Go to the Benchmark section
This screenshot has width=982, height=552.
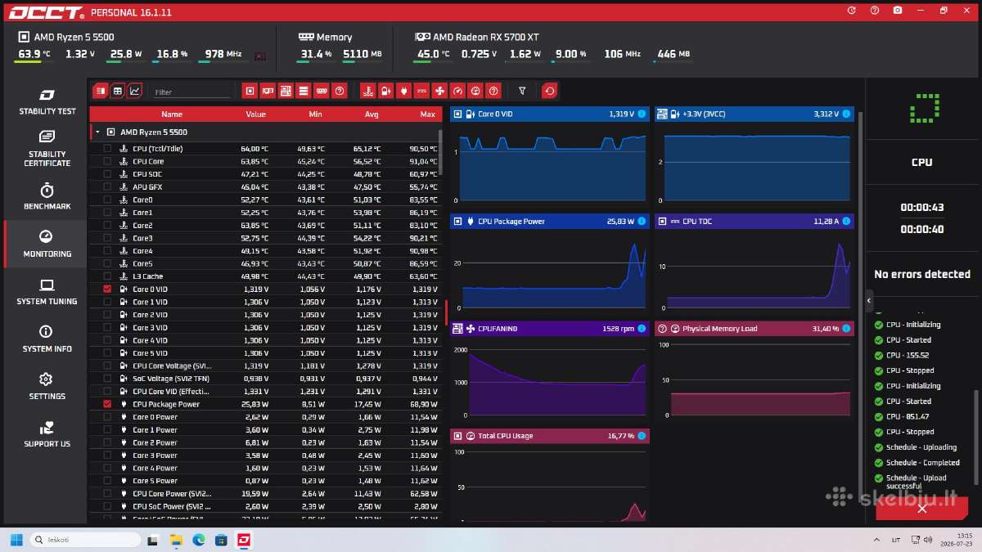tap(47, 197)
